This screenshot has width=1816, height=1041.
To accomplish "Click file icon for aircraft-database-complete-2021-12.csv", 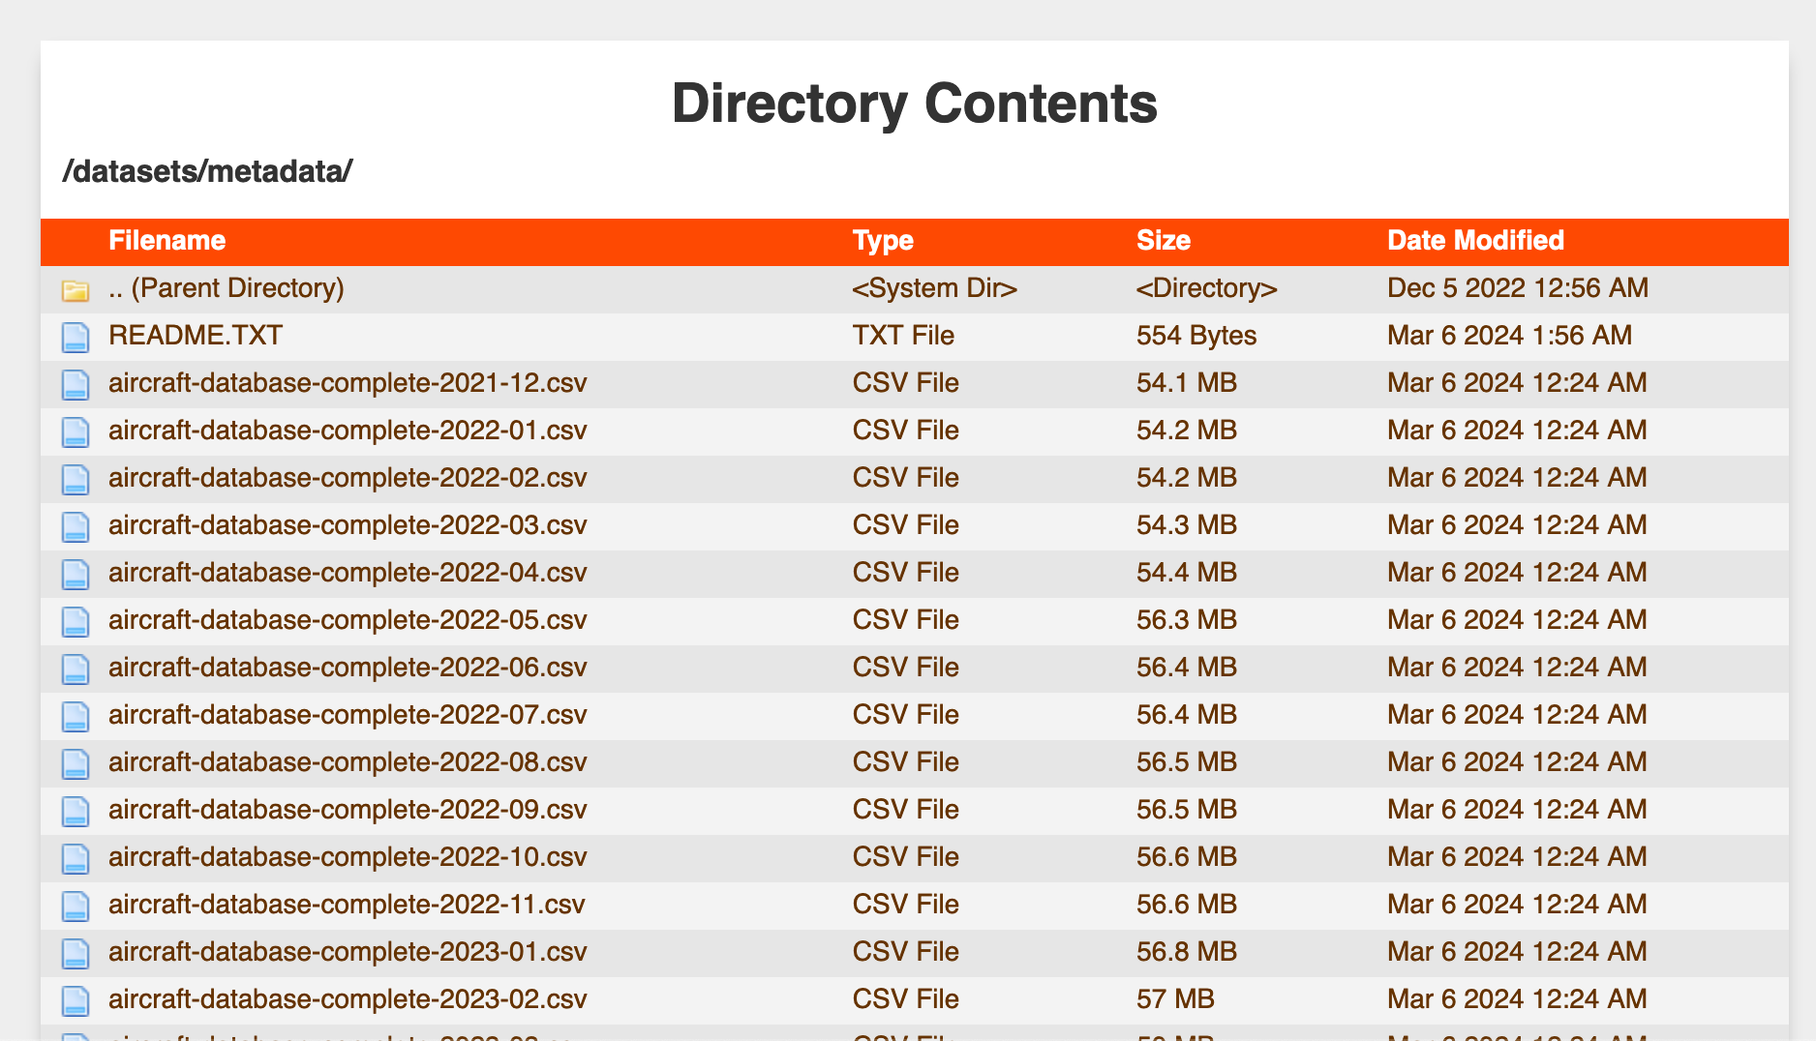I will pyautogui.click(x=76, y=384).
